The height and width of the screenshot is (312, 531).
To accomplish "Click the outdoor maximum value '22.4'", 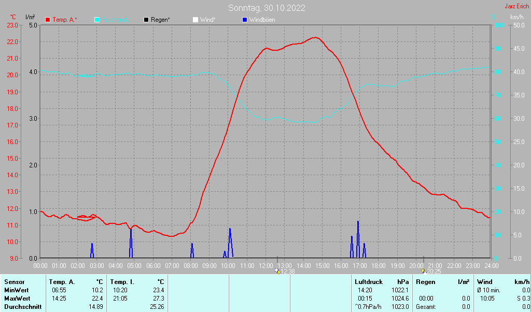I will (x=98, y=299).
